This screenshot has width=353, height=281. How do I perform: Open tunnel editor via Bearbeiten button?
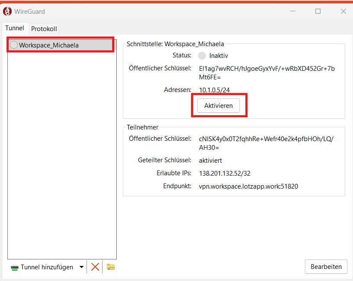326,267
